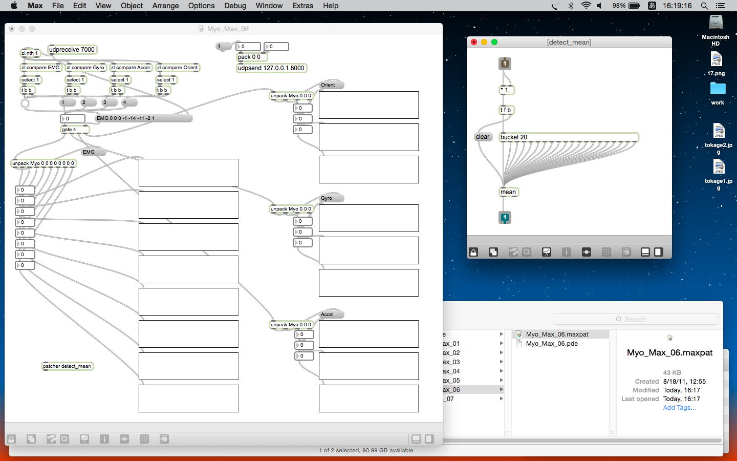This screenshot has width=737, height=461.
Task: Click the inlet object in detect_mean patcher
Action: tap(505, 64)
